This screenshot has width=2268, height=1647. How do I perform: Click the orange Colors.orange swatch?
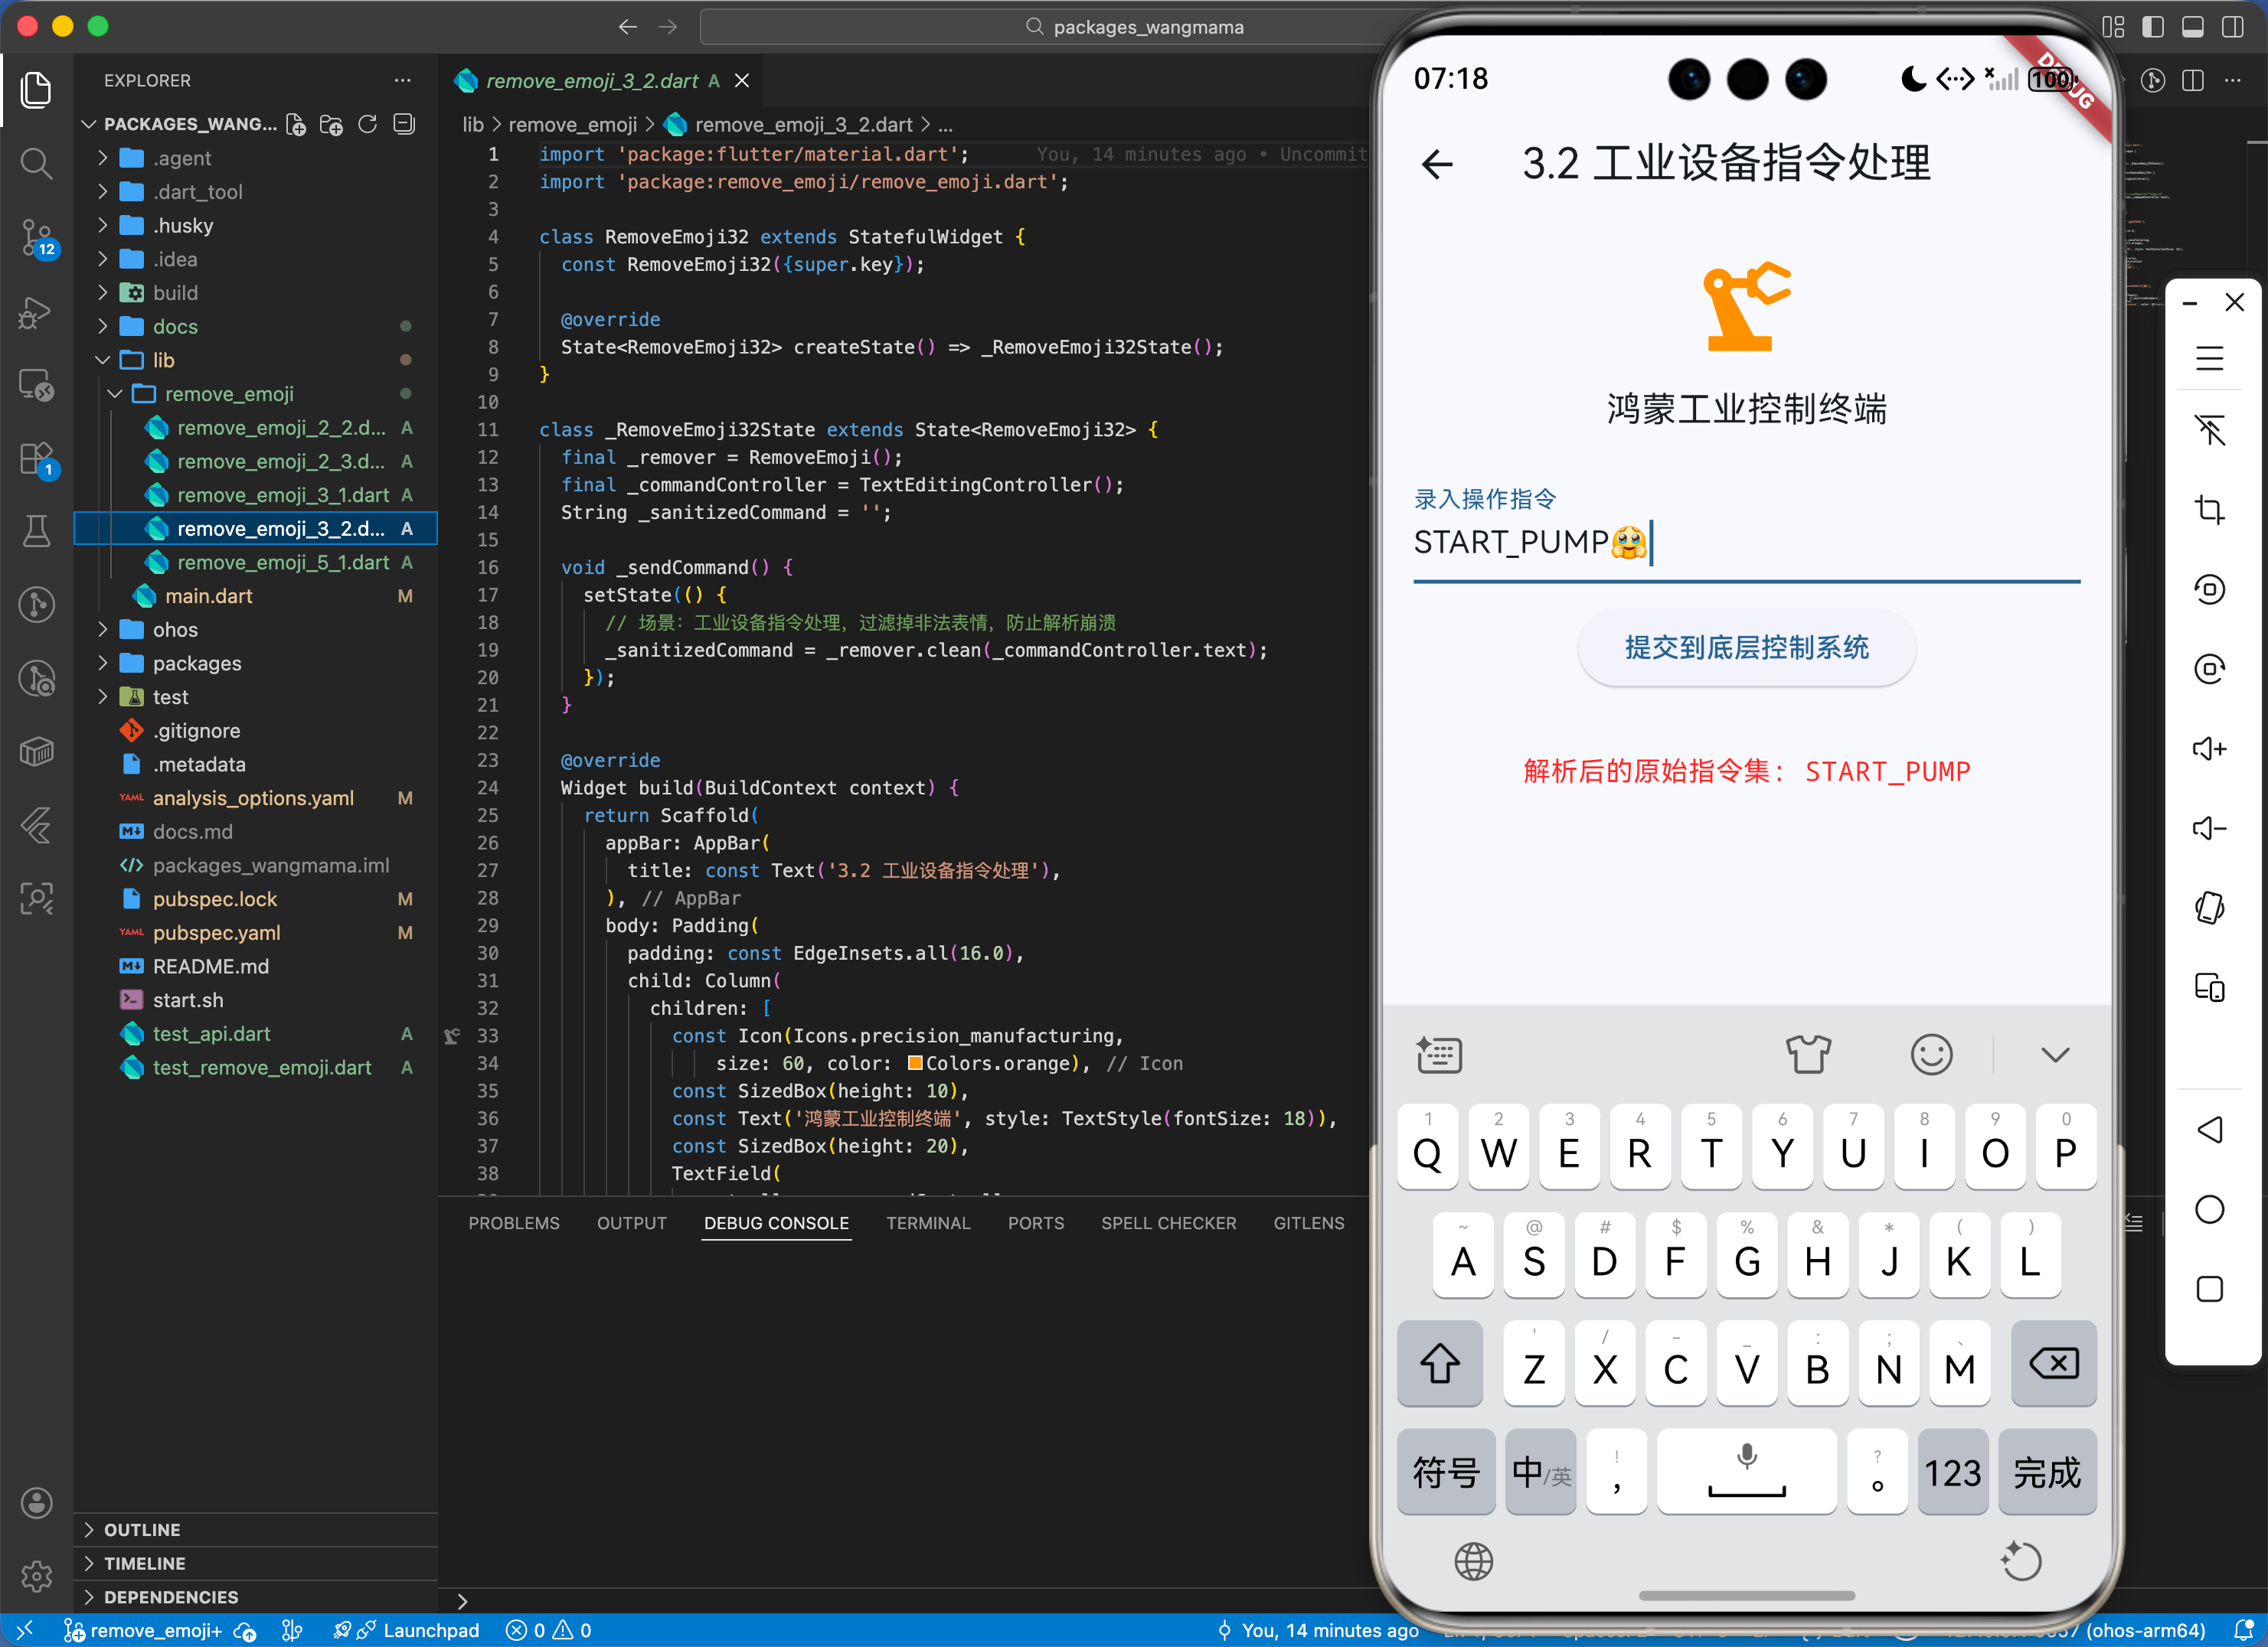pos(914,1063)
